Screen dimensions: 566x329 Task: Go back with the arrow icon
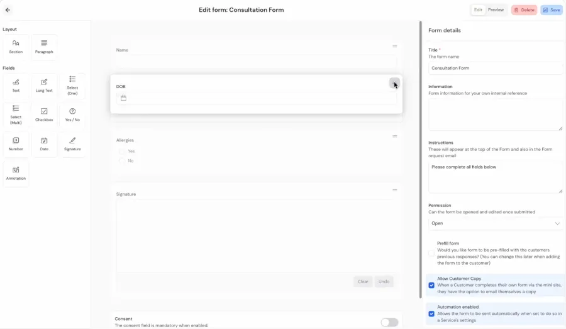pyautogui.click(x=8, y=10)
